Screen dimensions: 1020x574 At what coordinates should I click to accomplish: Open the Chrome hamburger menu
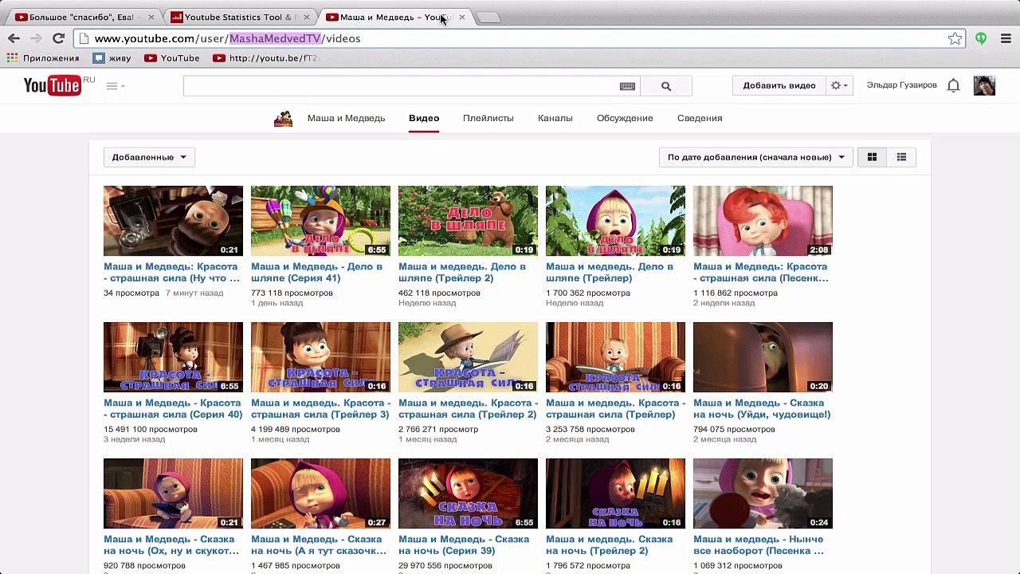[x=1006, y=38]
